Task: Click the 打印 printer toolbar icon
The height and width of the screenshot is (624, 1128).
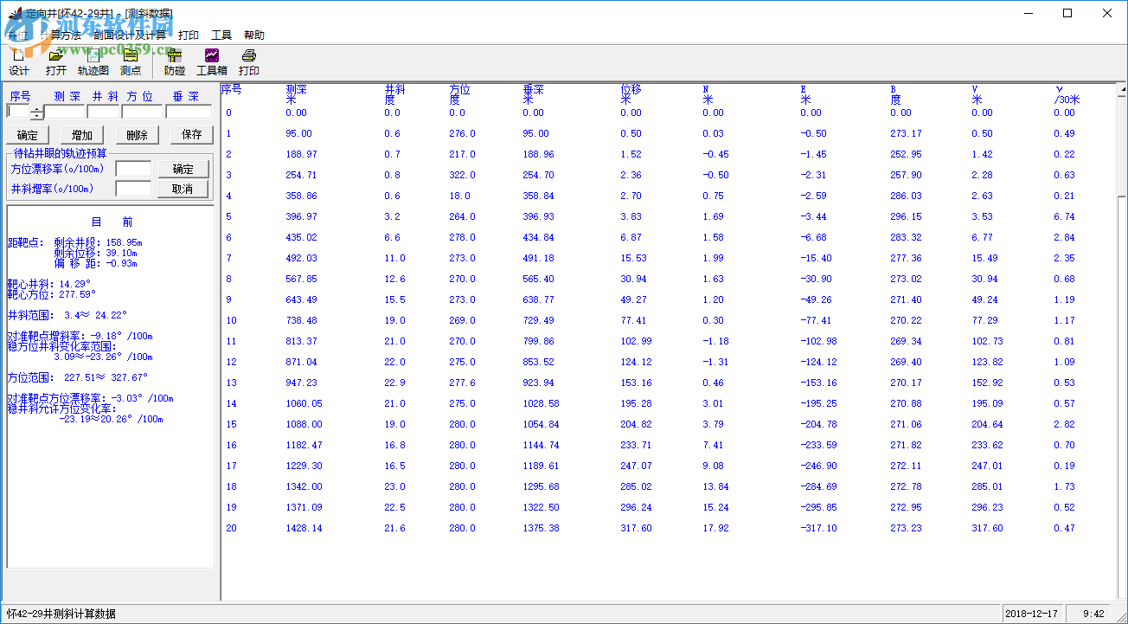Action: pos(249,62)
